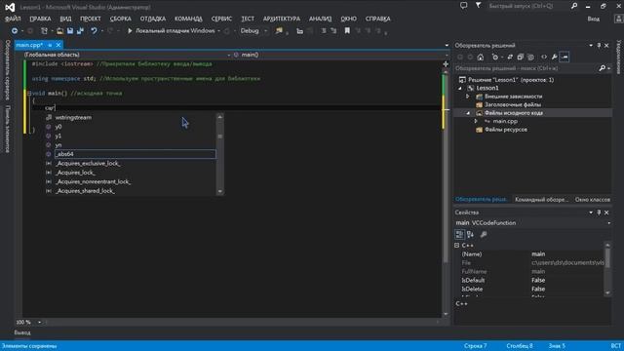Open Properties wrench icon in Solution Explorer
Screen dimensions: 624x351
(554, 57)
